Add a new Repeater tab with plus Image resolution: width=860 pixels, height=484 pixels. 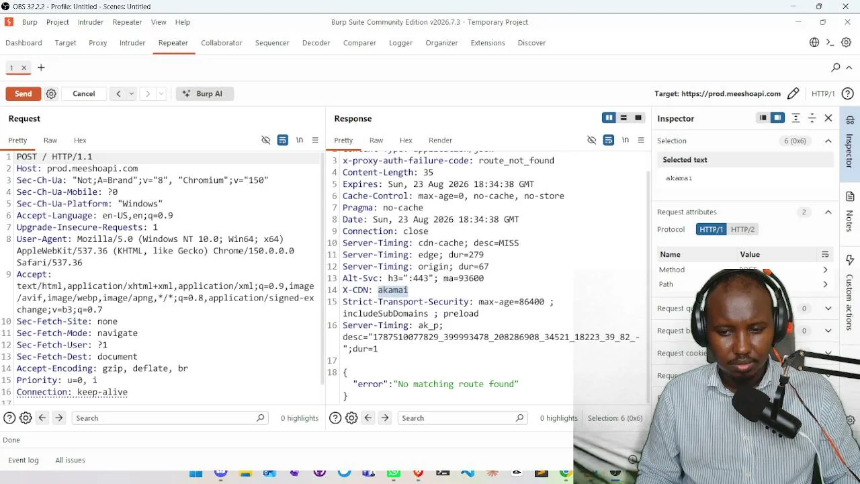click(41, 67)
